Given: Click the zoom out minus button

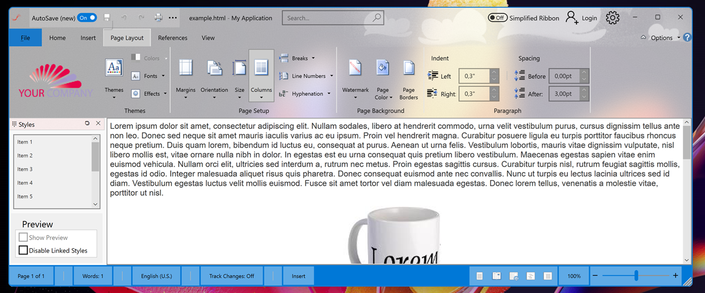Looking at the screenshot, I should pos(595,276).
